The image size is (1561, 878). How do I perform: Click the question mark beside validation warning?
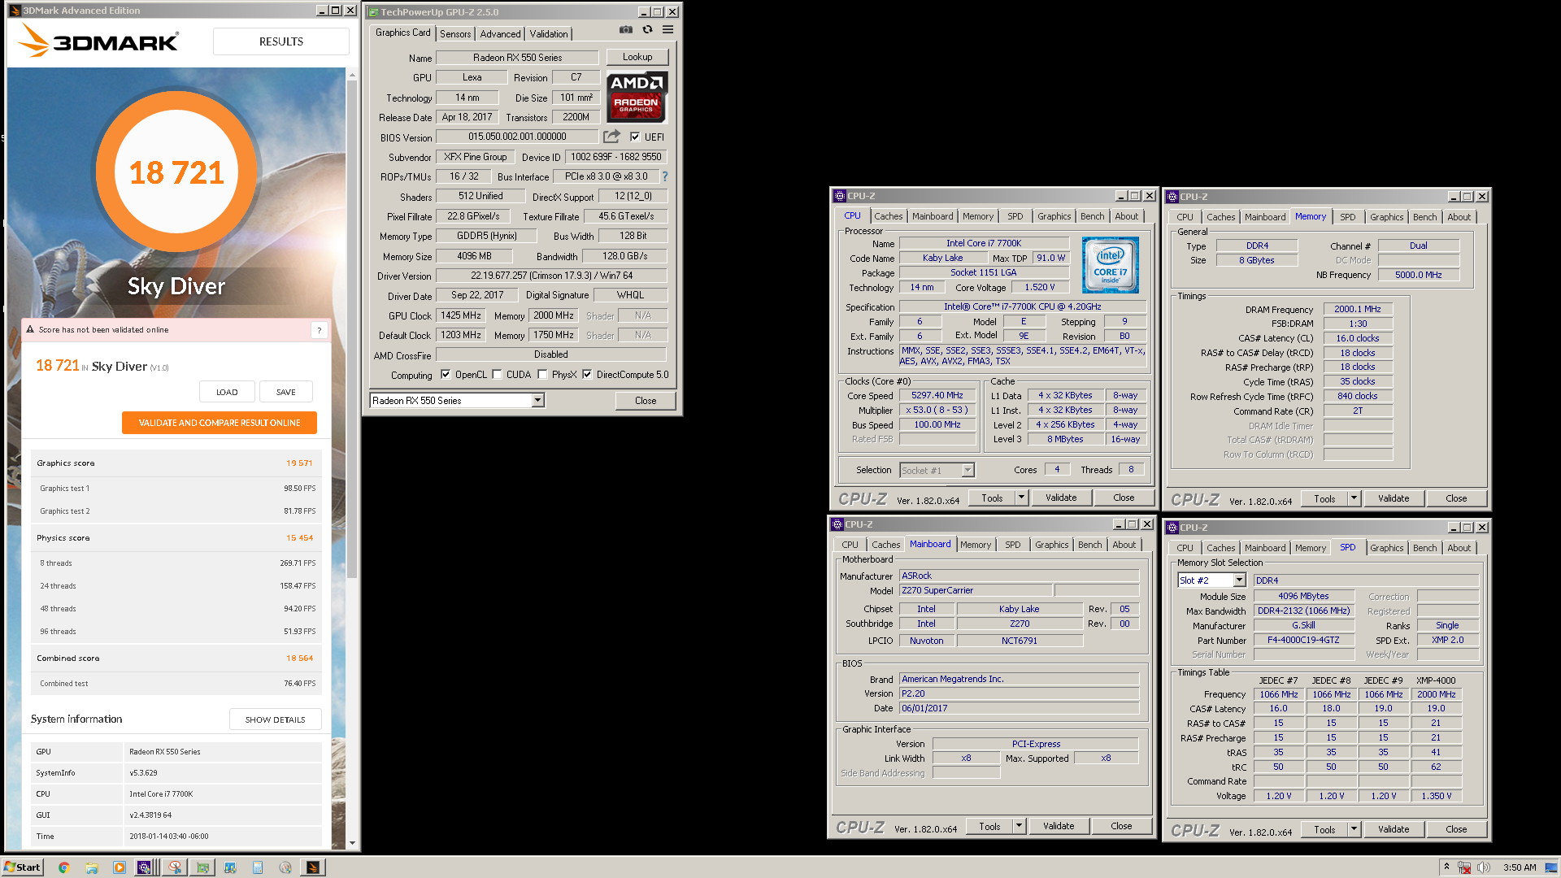320,330
